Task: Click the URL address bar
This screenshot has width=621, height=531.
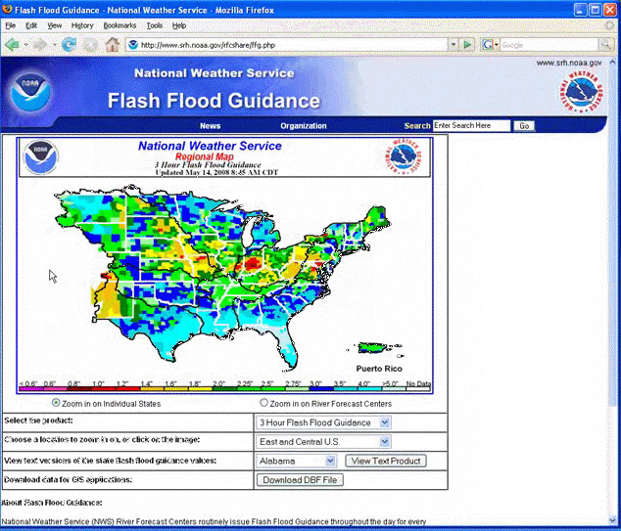Action: [x=293, y=45]
